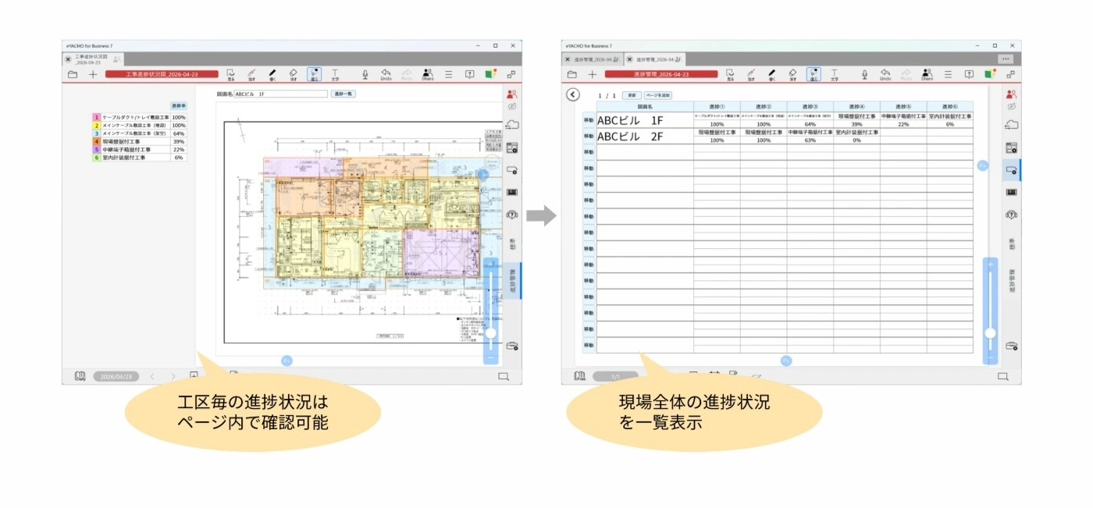This screenshot has height=508, width=1093.
Task: Open the tab overflow ... button in right window
Action: (1006, 59)
